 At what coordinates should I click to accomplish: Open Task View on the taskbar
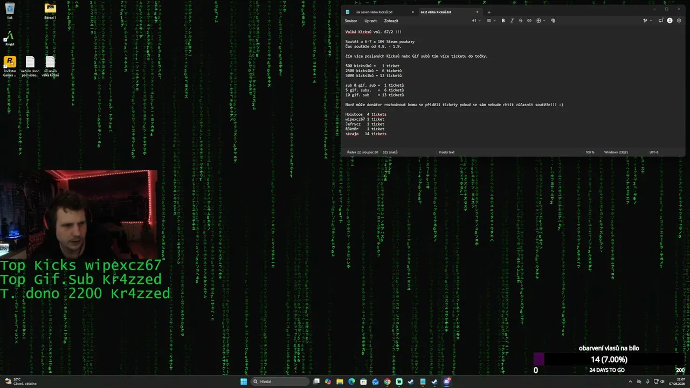[x=316, y=382]
